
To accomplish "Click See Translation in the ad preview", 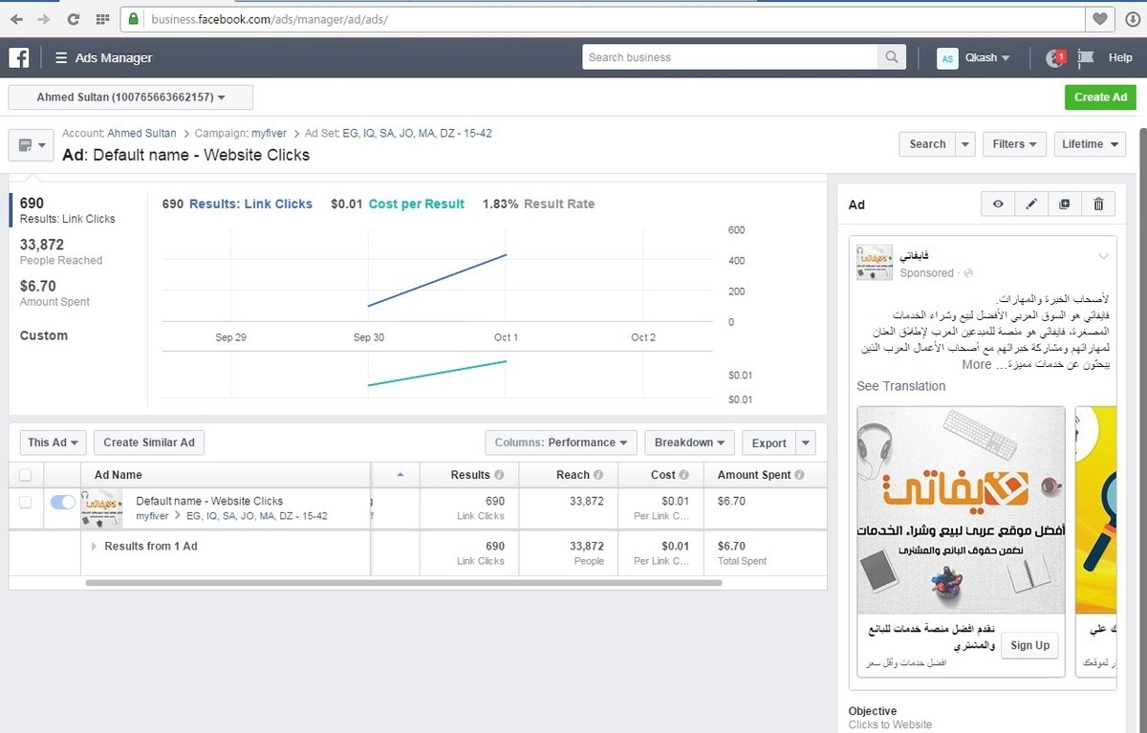I will click(x=900, y=386).
